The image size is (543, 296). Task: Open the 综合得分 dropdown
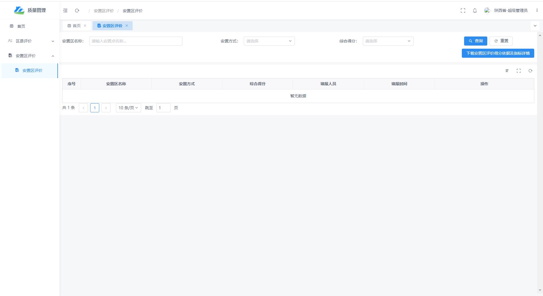(x=388, y=41)
